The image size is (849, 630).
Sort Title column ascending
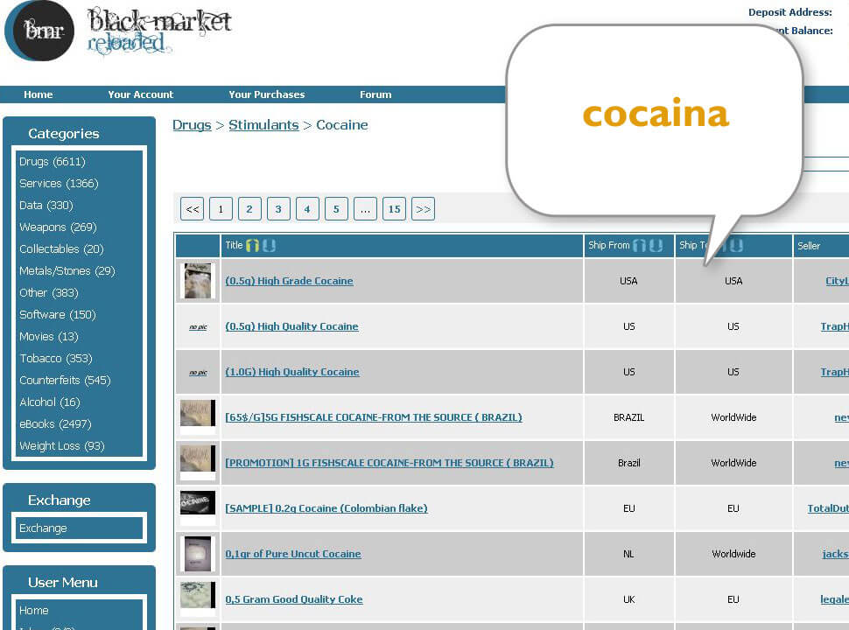point(252,246)
